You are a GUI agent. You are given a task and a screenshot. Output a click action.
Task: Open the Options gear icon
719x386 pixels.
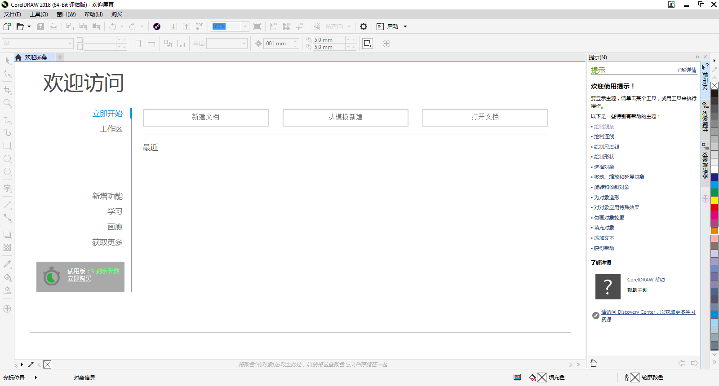coord(364,26)
